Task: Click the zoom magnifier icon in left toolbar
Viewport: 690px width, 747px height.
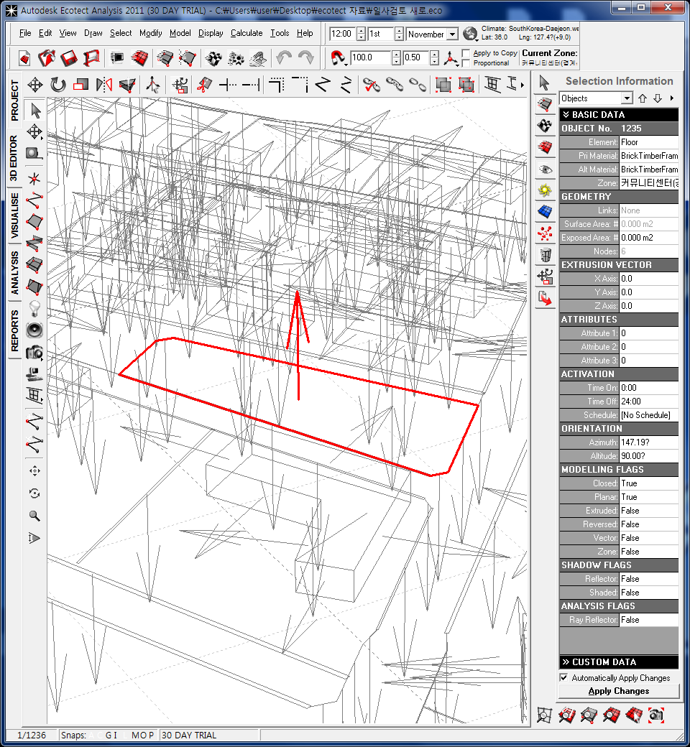Action: point(34,516)
